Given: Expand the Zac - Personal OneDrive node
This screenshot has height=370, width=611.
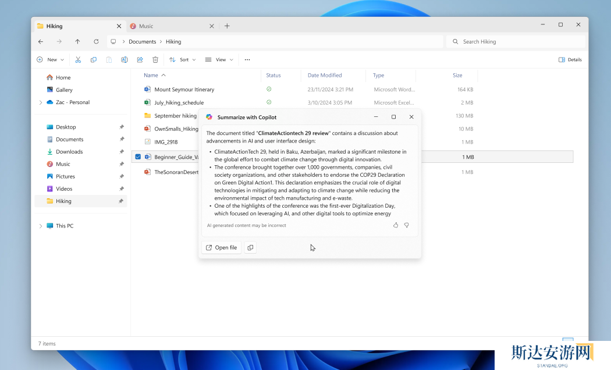Looking at the screenshot, I should 40,102.
